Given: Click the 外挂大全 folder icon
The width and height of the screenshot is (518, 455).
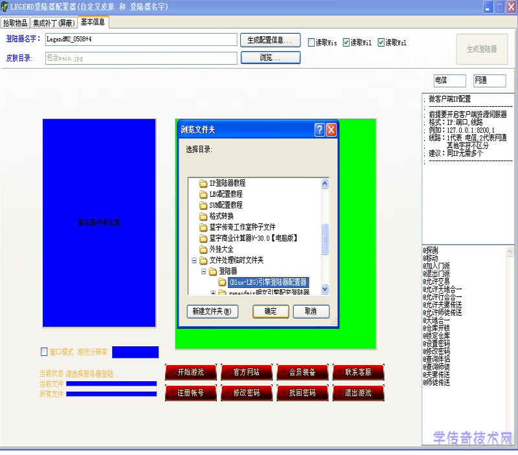Looking at the screenshot, I should pyautogui.click(x=203, y=249).
